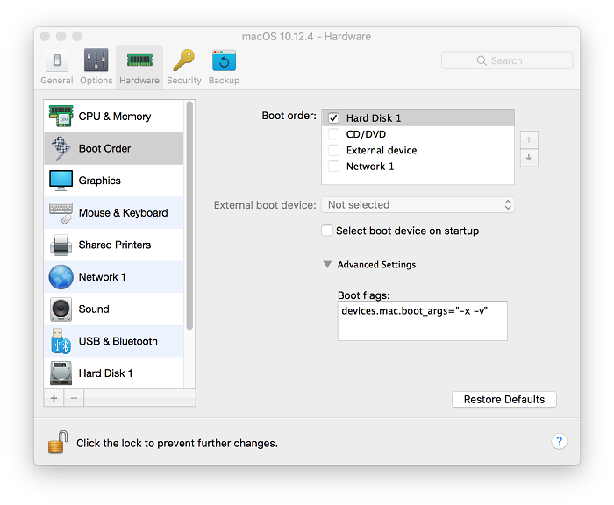Image resolution: width=614 pixels, height=505 pixels.
Task: Toggle Select boot device on startup
Action: [x=327, y=231]
